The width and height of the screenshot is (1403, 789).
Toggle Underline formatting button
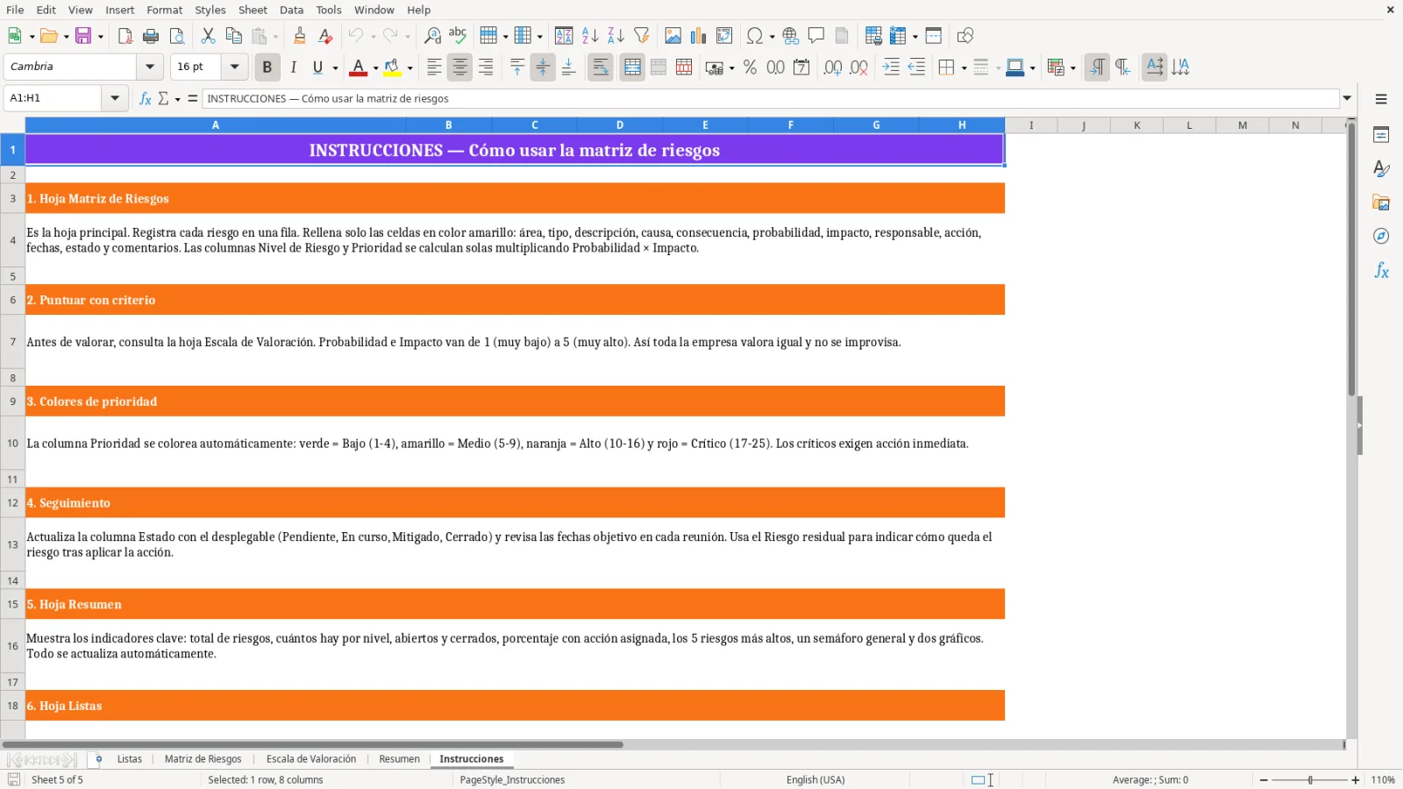[x=318, y=68]
